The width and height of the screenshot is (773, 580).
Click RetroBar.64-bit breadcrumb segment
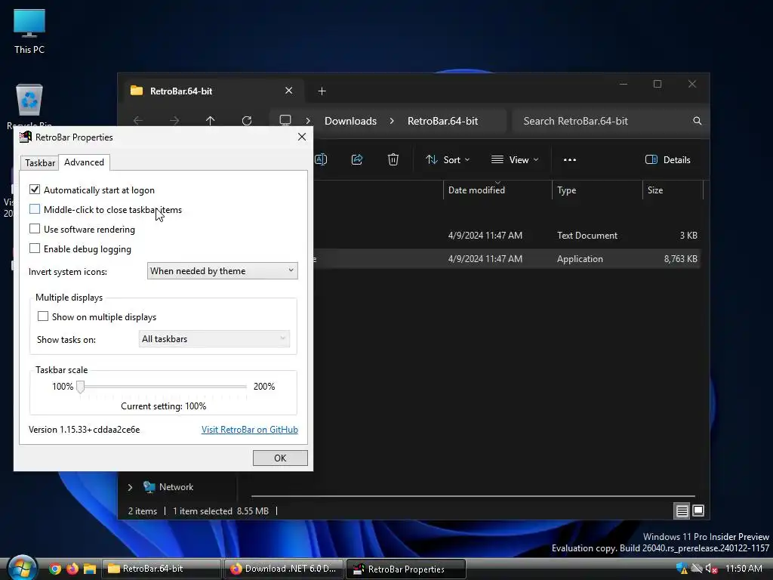442,121
